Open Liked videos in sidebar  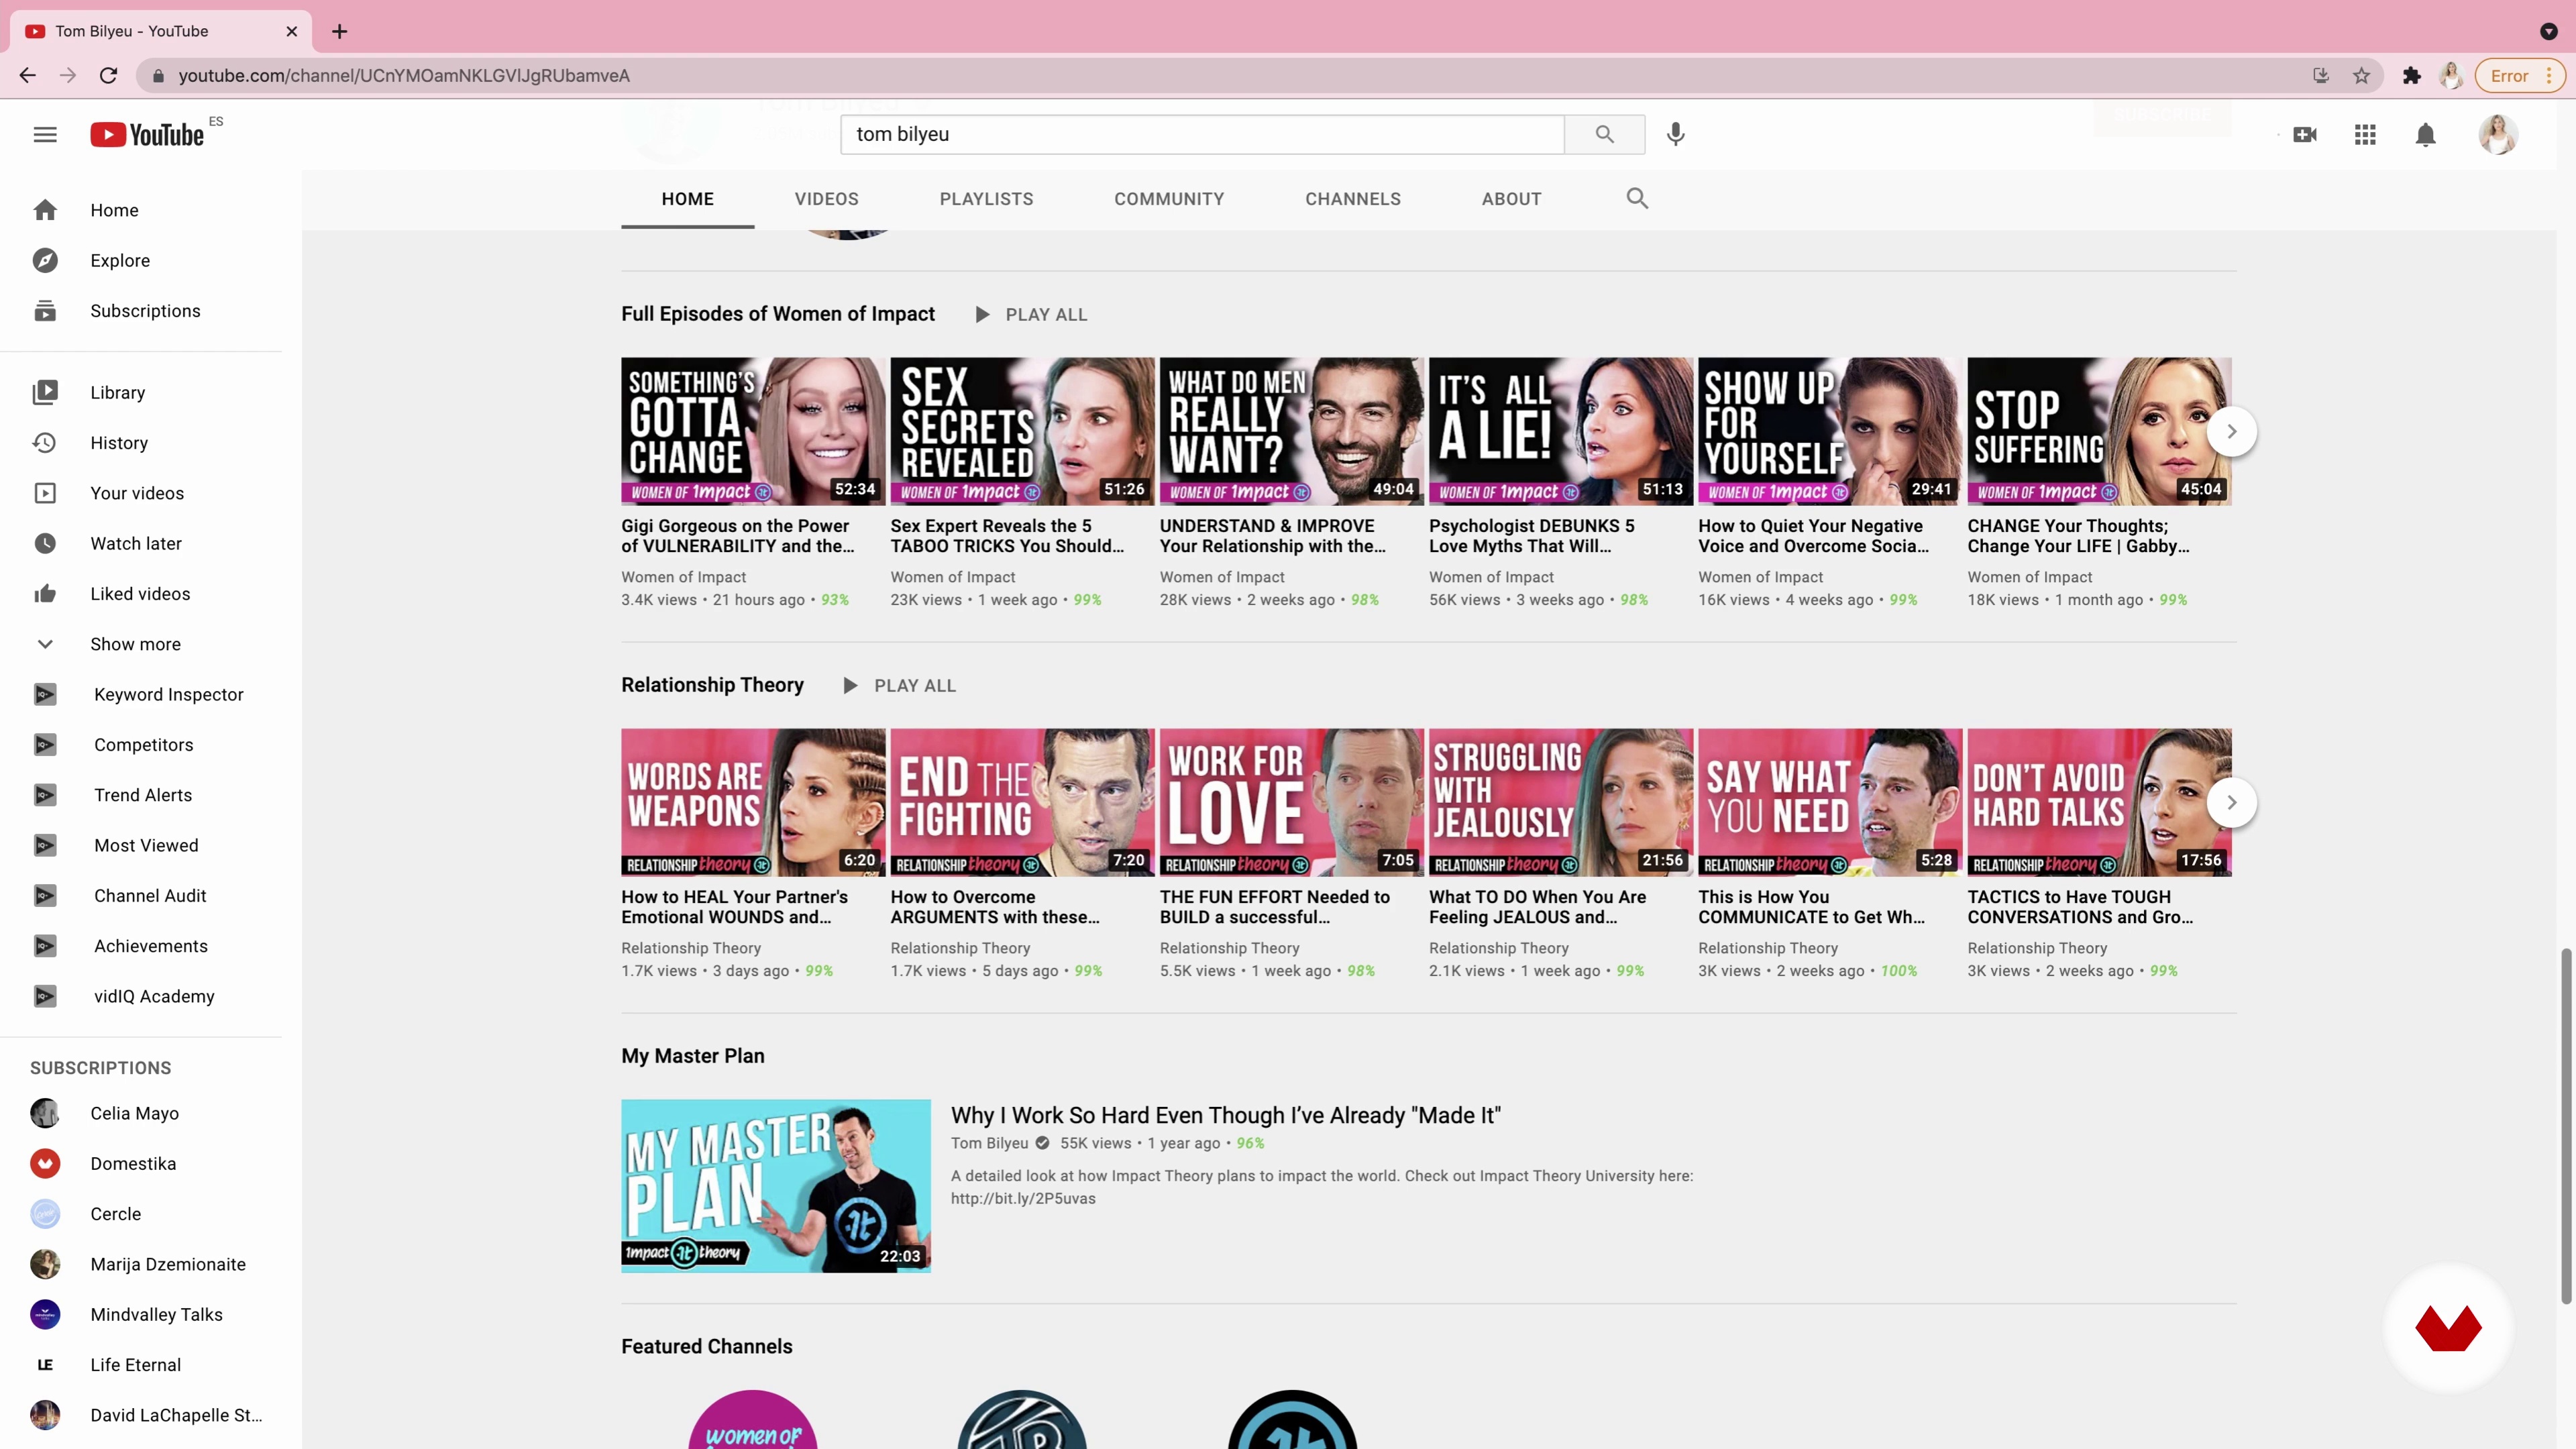[x=141, y=594]
